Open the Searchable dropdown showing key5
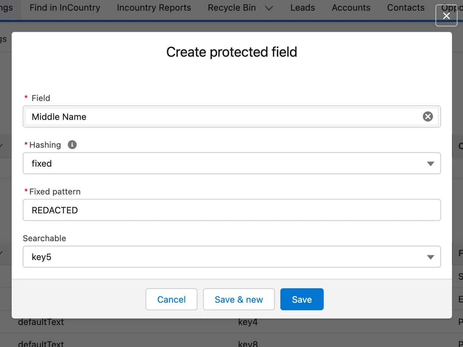 tap(232, 257)
